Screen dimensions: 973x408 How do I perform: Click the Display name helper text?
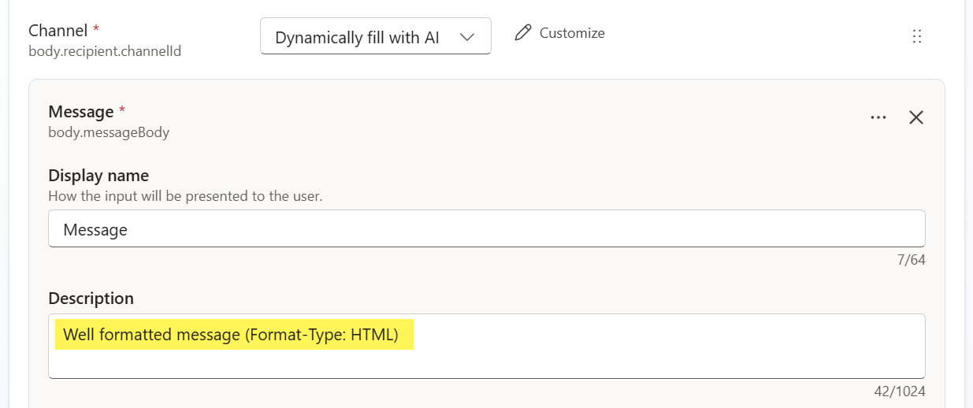(x=185, y=196)
